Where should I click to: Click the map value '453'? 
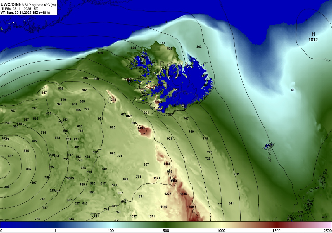coord(49,113)
